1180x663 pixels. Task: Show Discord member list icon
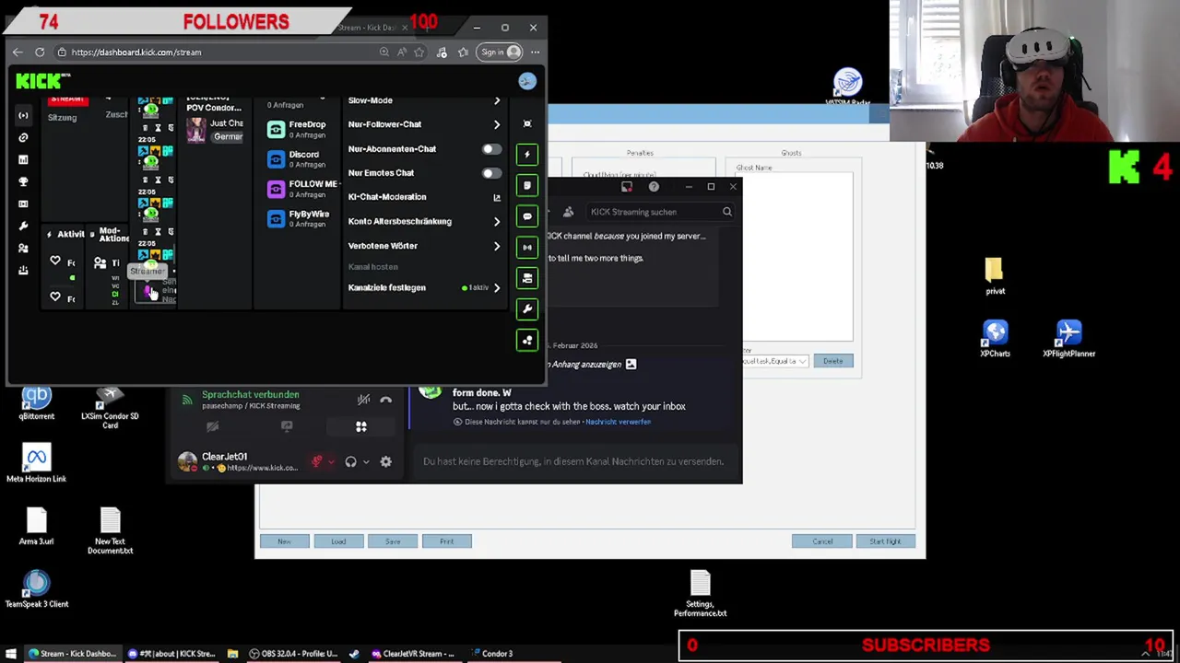[x=568, y=212]
